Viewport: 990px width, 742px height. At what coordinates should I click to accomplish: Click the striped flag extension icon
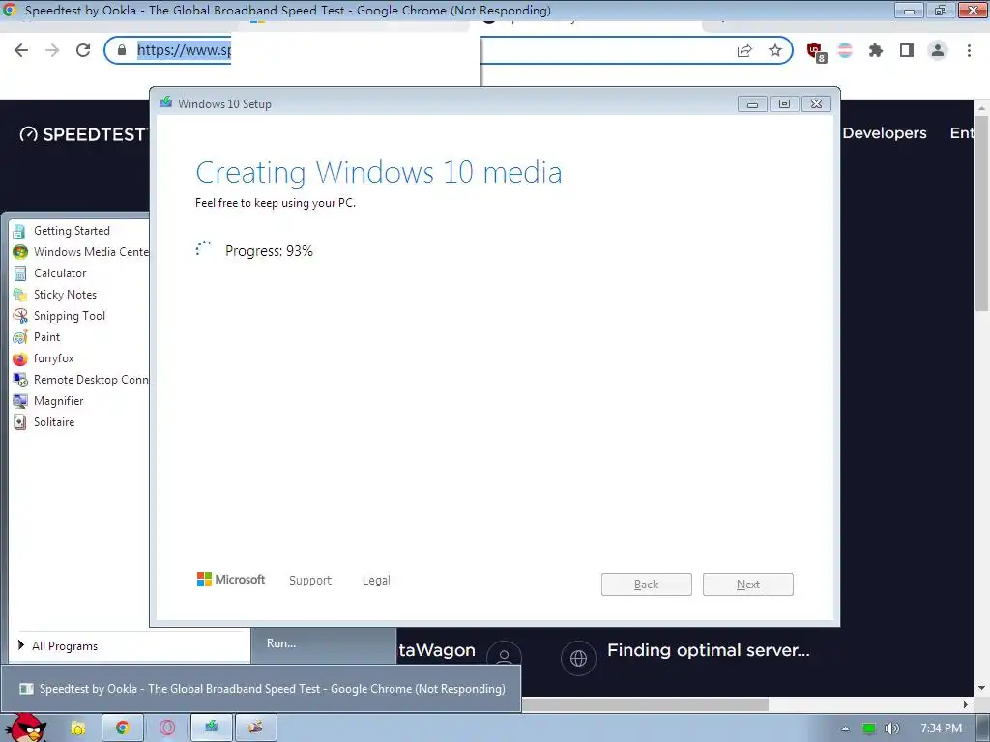click(x=845, y=50)
